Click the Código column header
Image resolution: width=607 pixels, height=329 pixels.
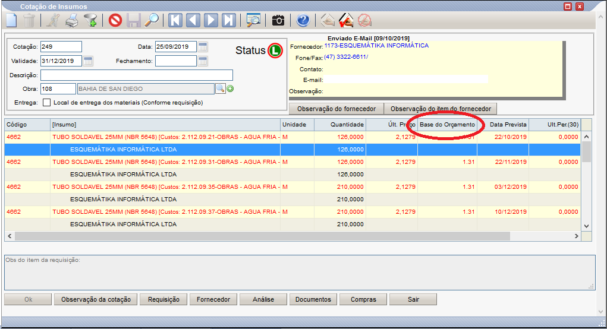pyautogui.click(x=28, y=125)
